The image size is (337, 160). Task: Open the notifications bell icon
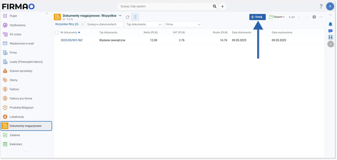coord(330,25)
